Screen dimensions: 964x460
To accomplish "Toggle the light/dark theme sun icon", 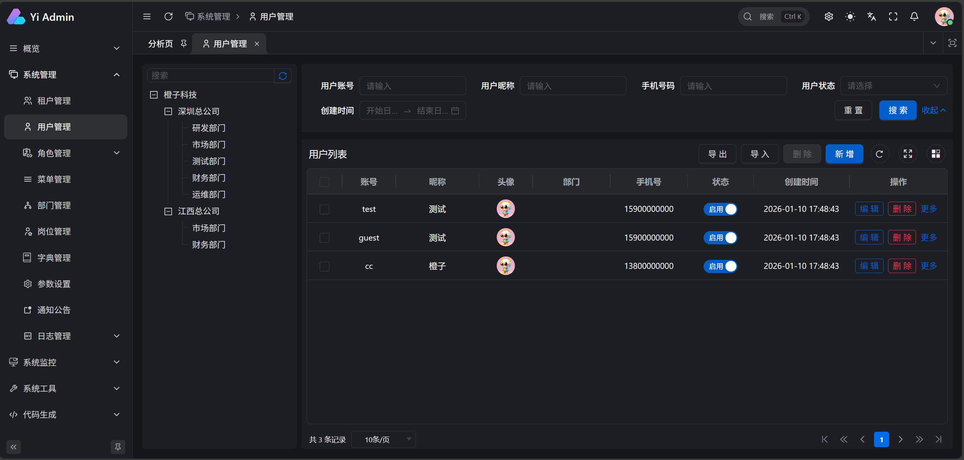I will pos(850,17).
